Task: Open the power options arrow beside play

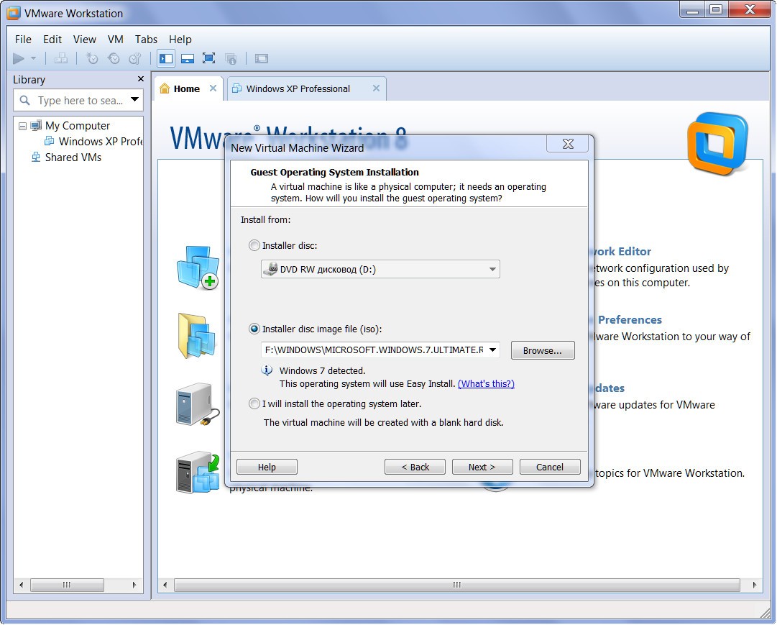Action: coord(34,58)
